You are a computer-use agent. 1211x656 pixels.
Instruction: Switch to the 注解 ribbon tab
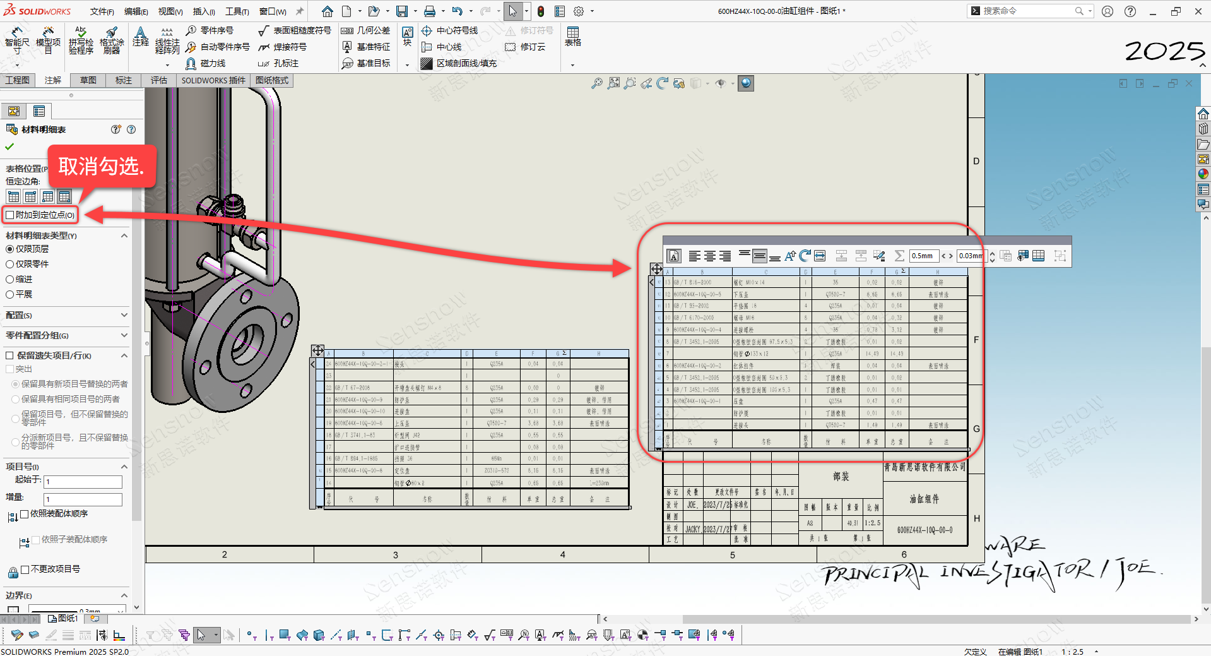(53, 80)
